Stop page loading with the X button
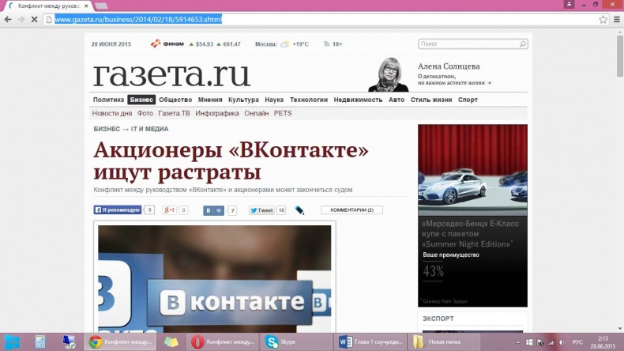624x351 pixels. point(34,19)
